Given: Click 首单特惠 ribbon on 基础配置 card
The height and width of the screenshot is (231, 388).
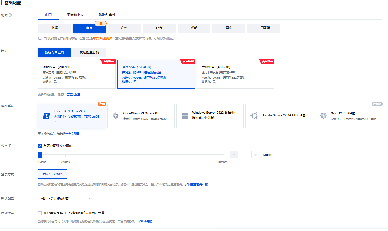Looking at the screenshot, I should (x=109, y=61).
